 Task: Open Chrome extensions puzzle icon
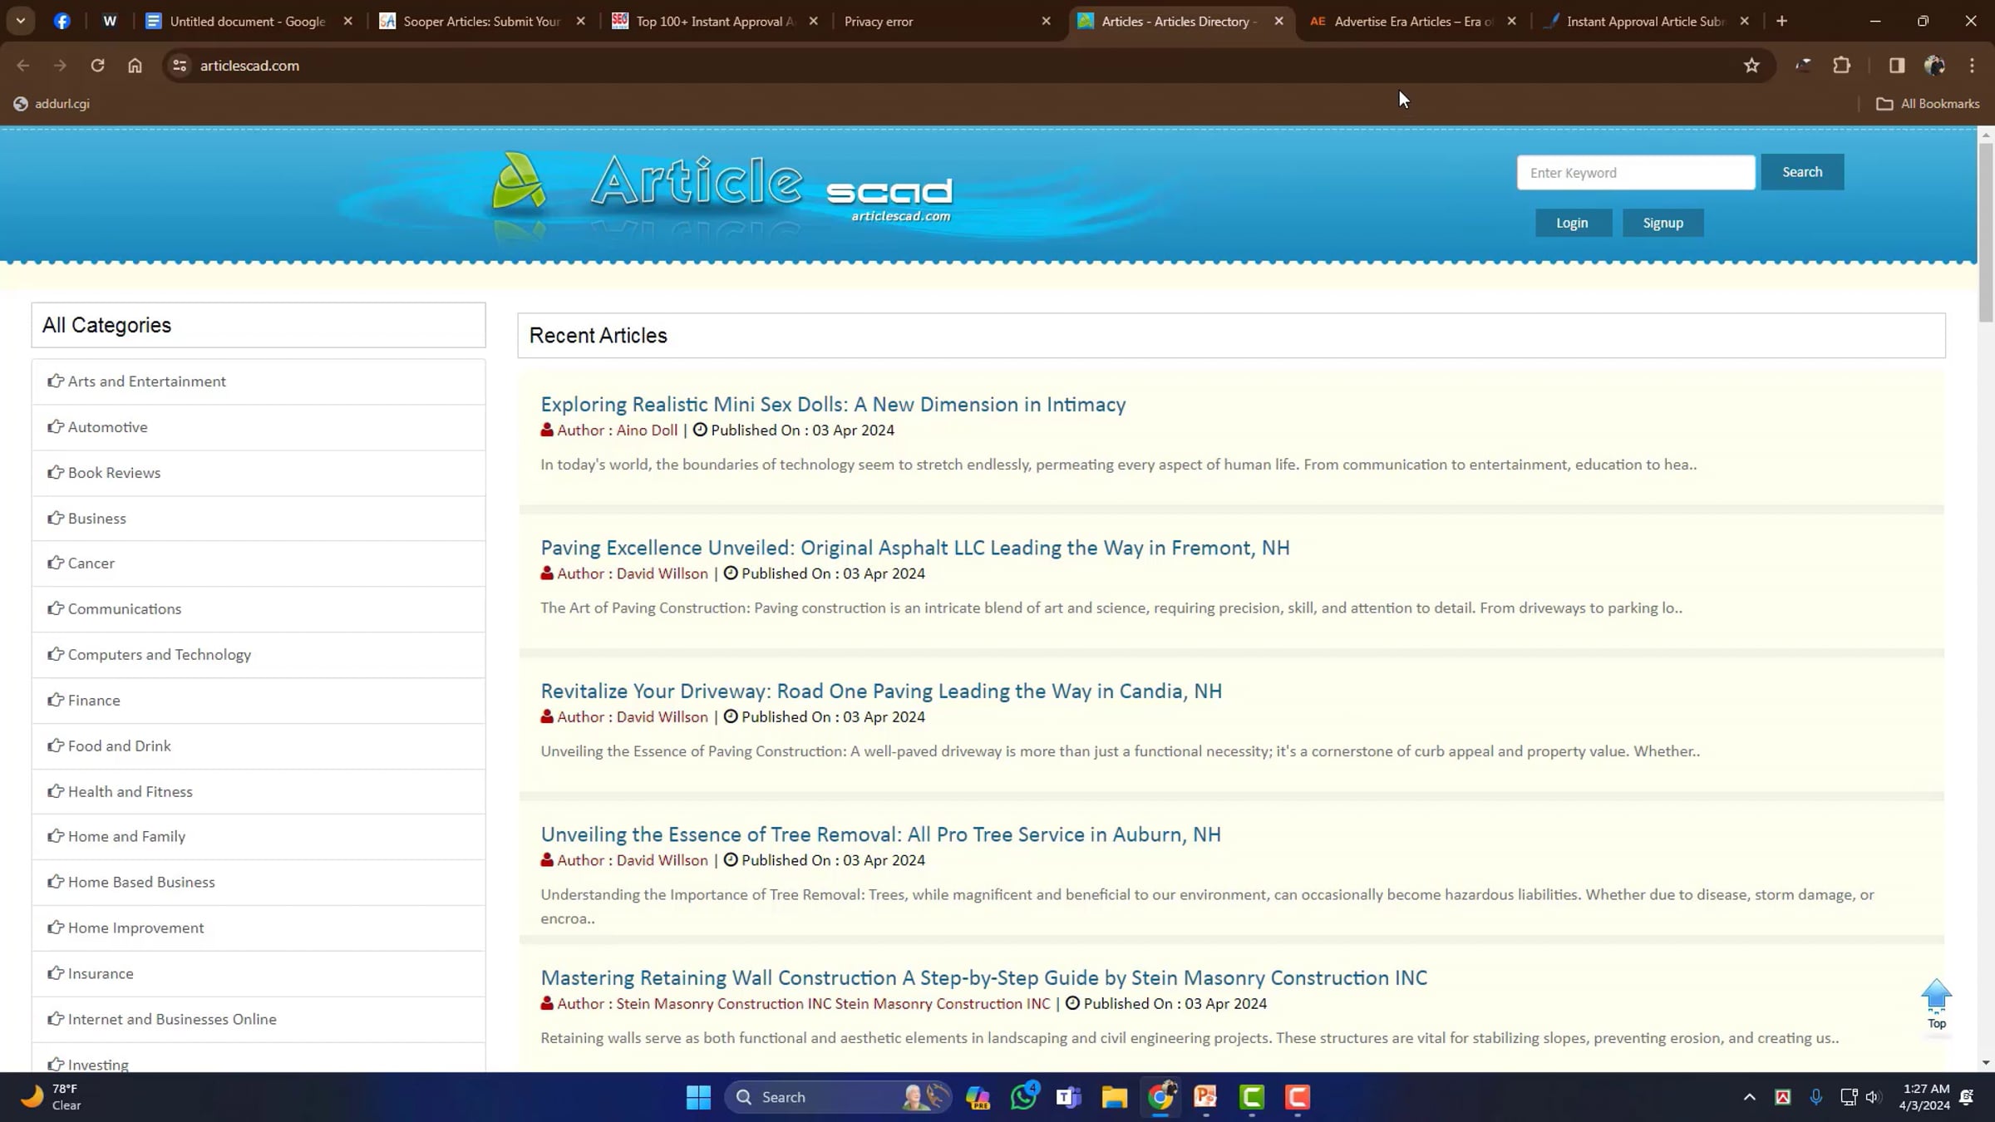(x=1842, y=66)
